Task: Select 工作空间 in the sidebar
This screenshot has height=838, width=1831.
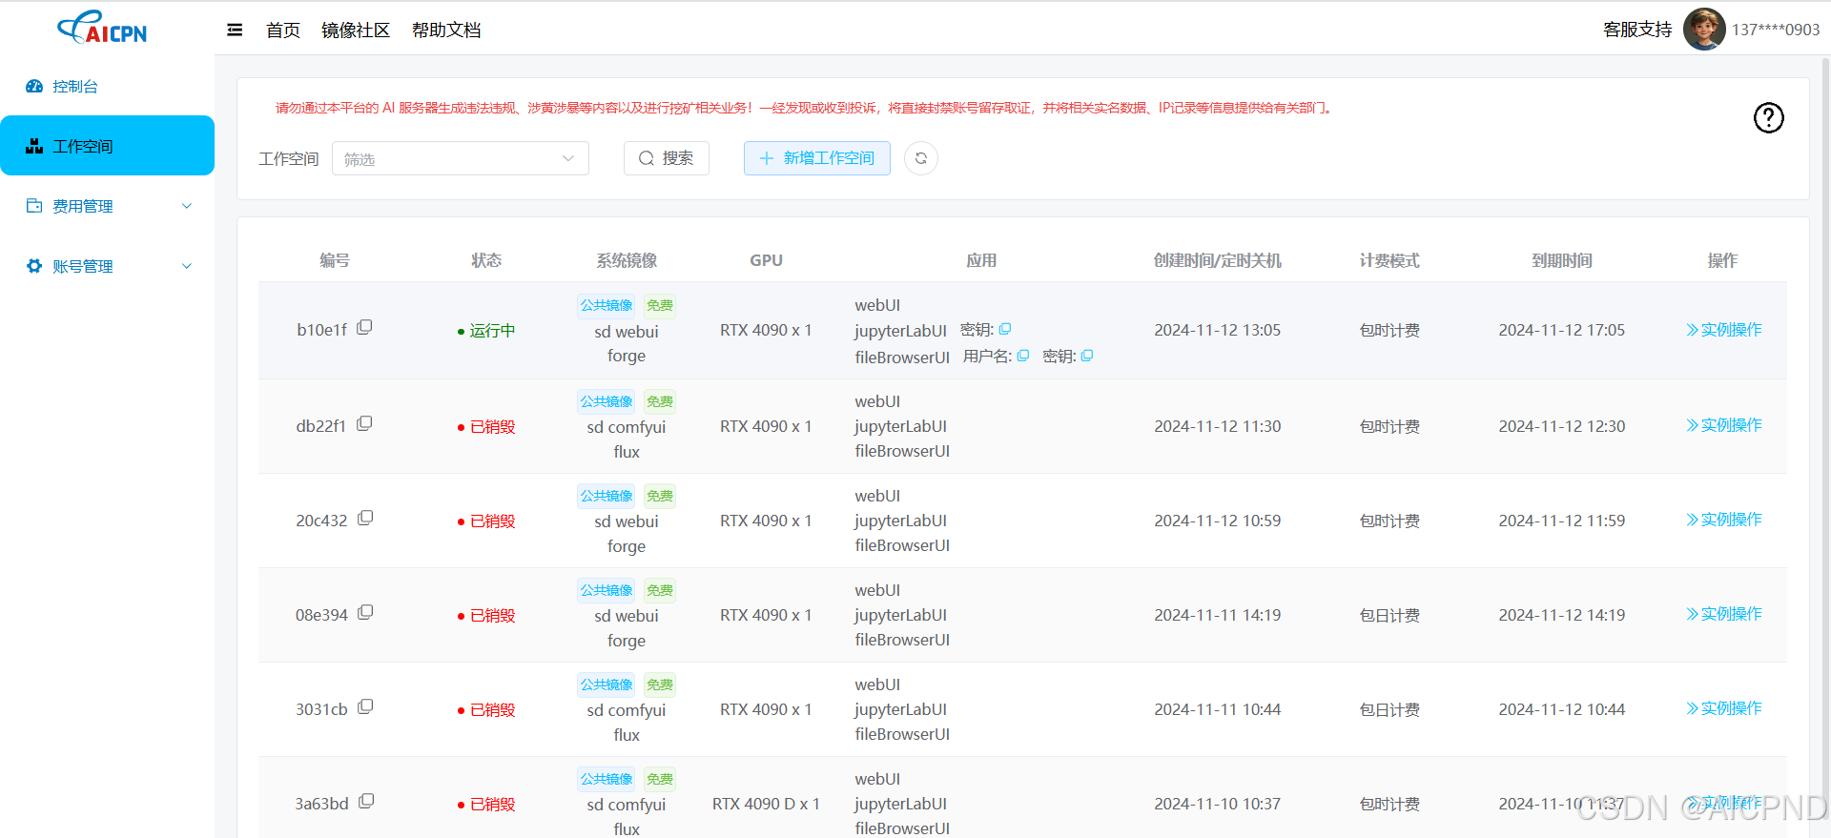Action: click(x=107, y=146)
